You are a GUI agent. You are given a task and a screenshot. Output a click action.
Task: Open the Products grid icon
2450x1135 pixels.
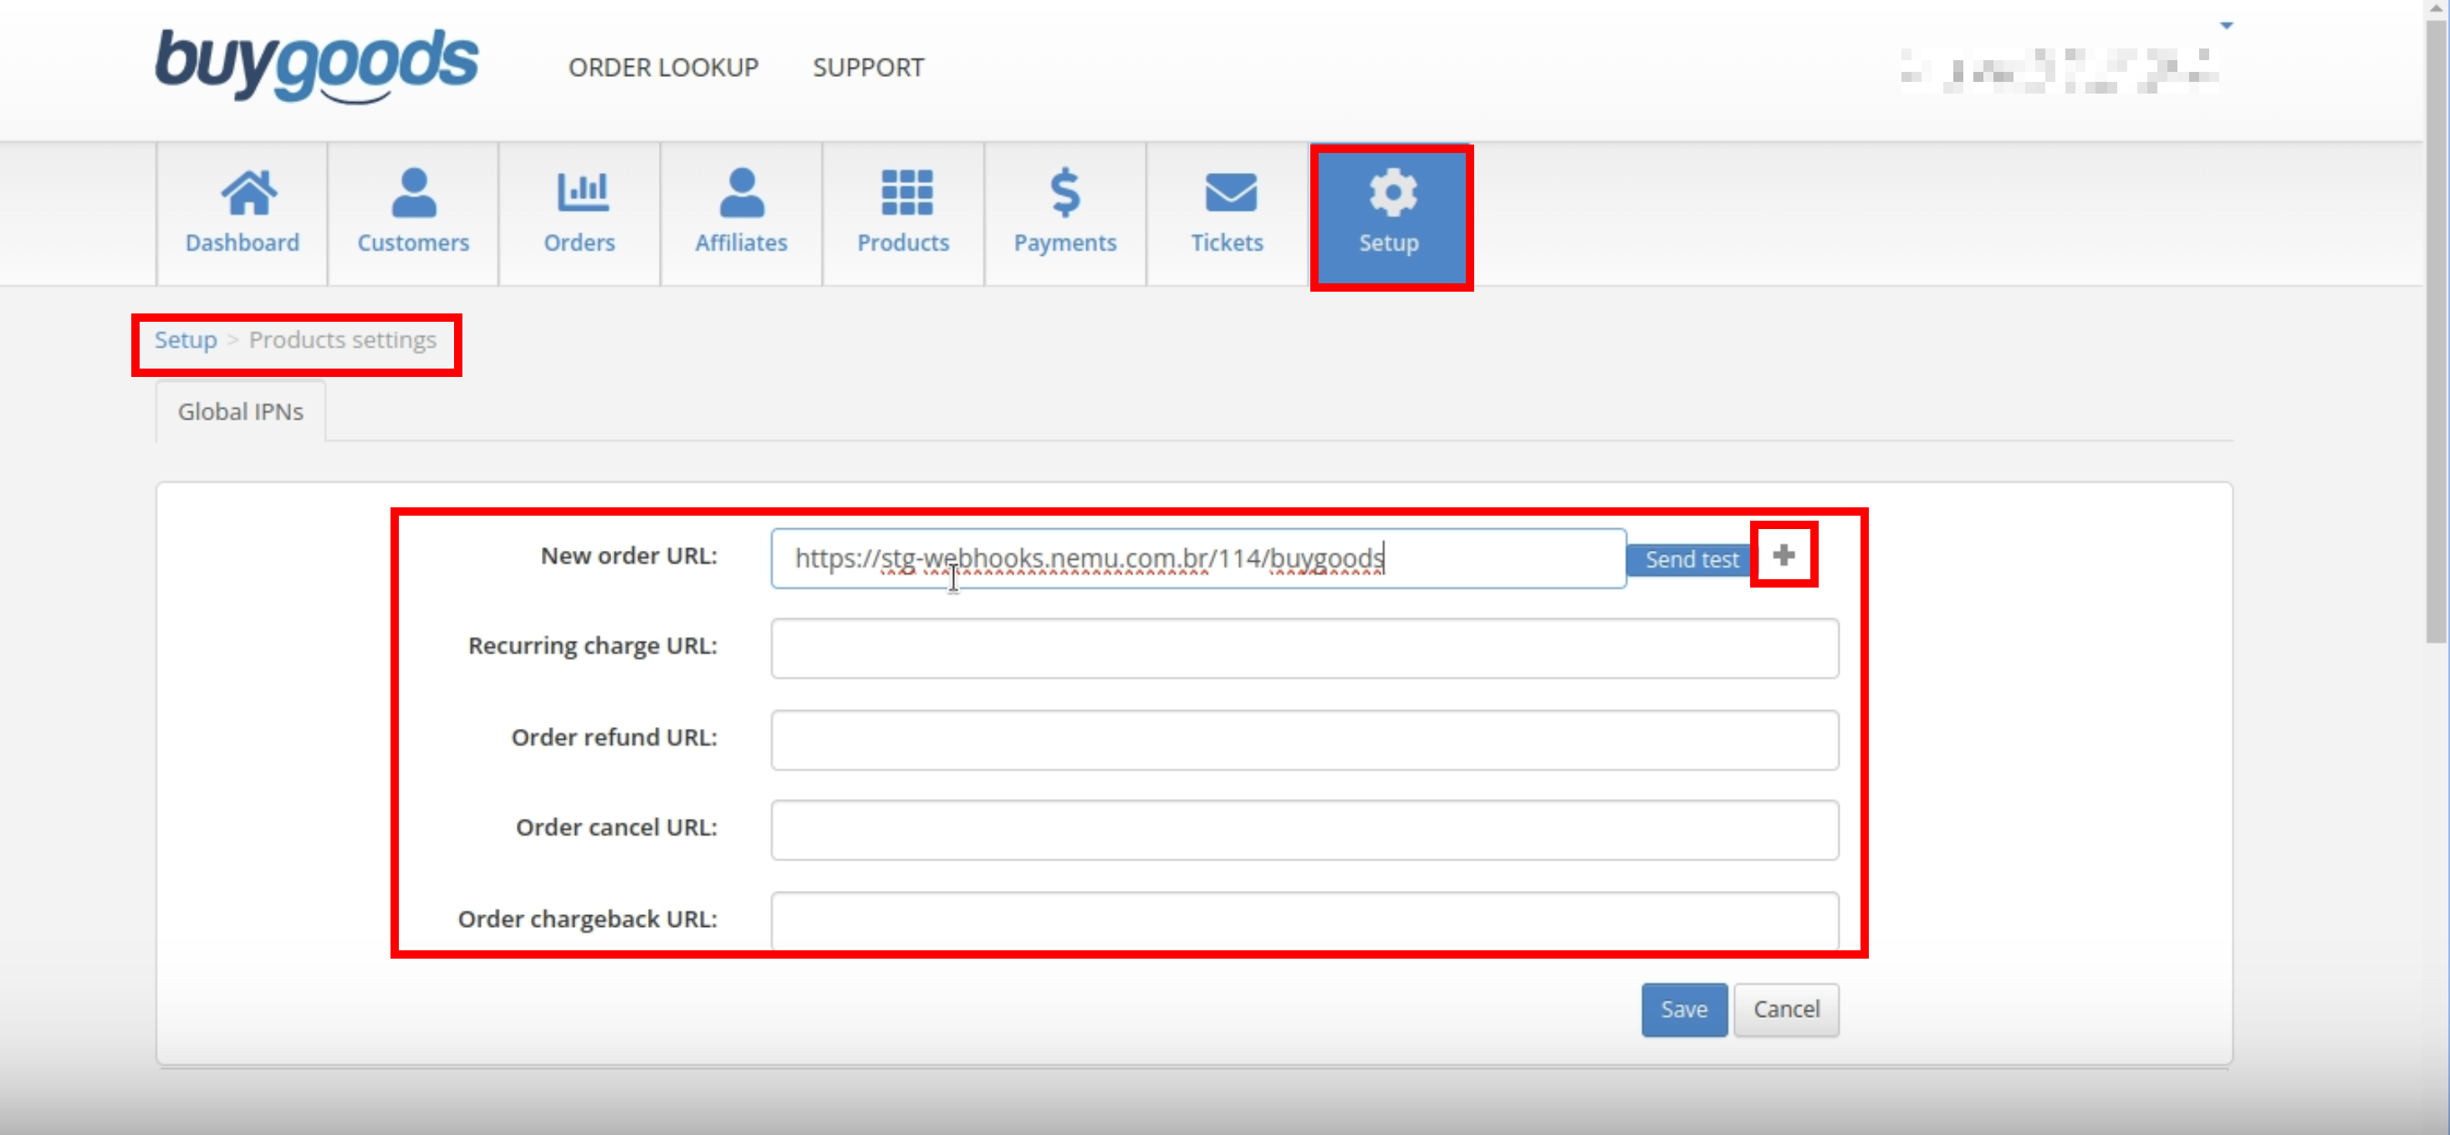[x=906, y=193]
